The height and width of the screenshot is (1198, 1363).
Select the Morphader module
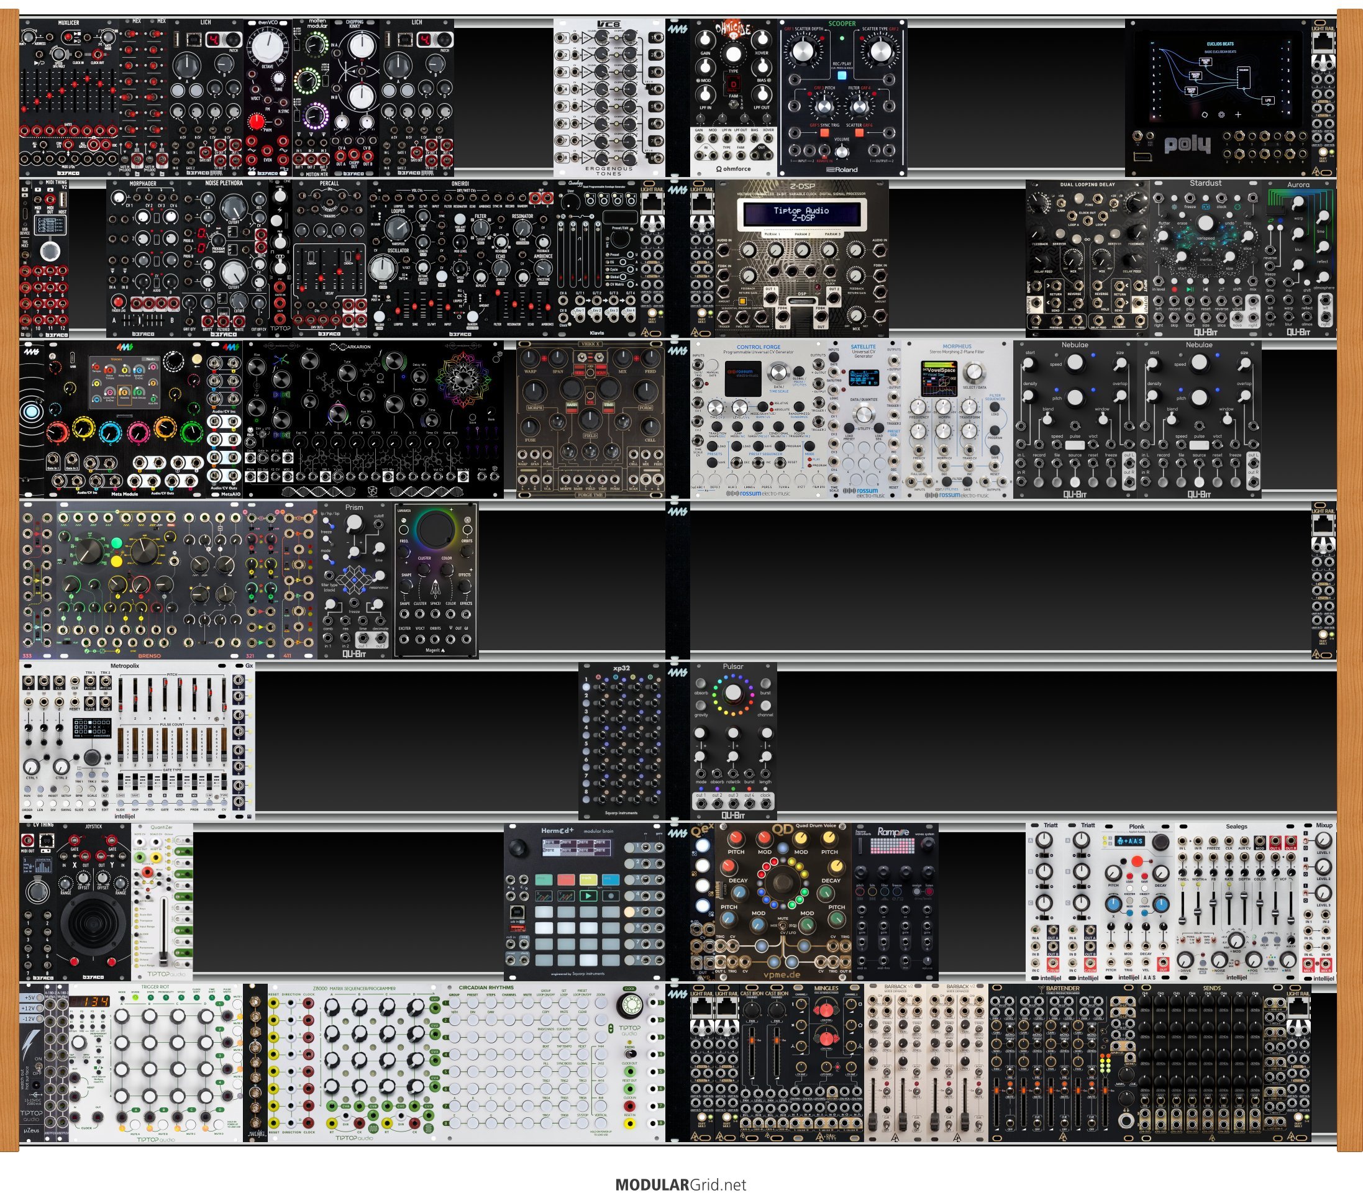click(x=143, y=259)
